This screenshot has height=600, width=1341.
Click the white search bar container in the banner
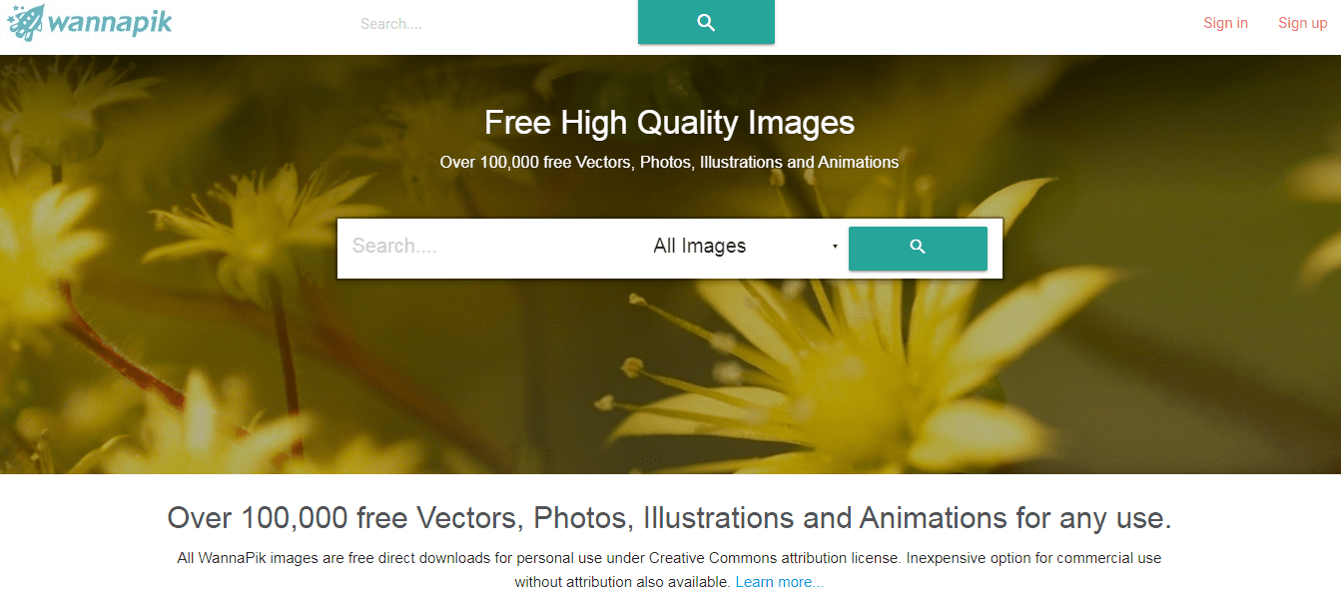670,249
